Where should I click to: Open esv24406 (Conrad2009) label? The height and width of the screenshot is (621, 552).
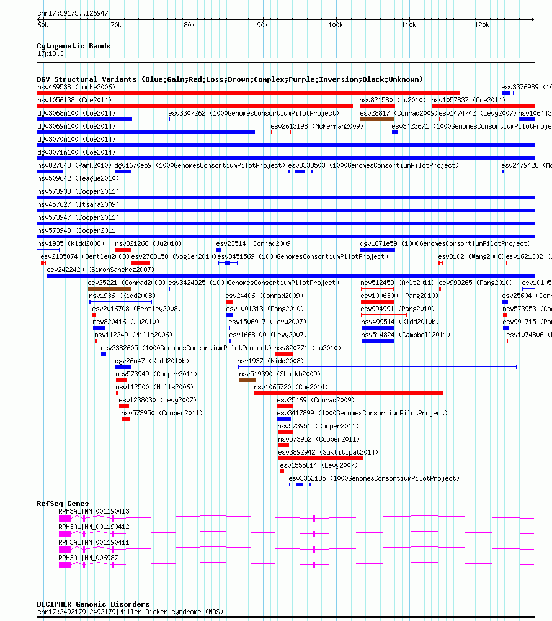click(264, 296)
